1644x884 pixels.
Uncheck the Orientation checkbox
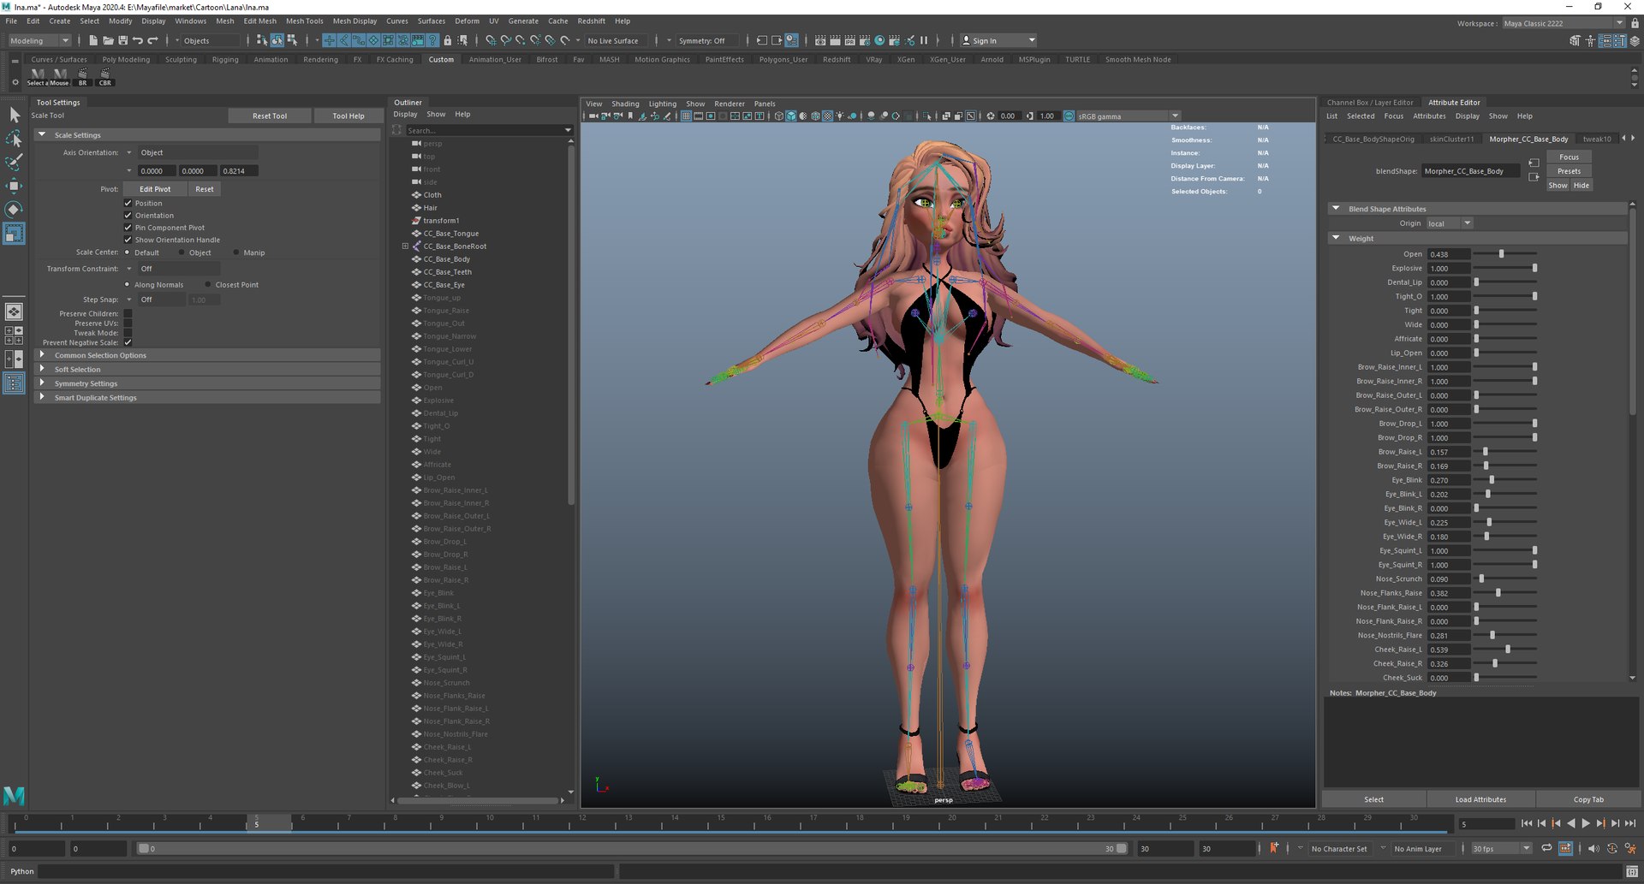(128, 215)
